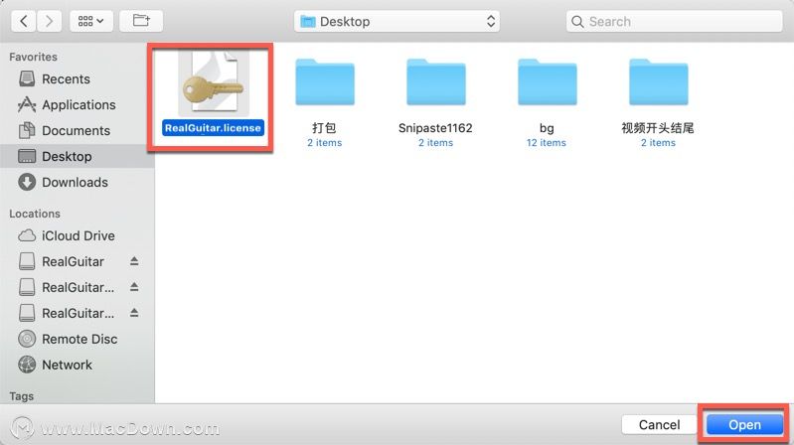Click the Network globe icon

(x=27, y=365)
